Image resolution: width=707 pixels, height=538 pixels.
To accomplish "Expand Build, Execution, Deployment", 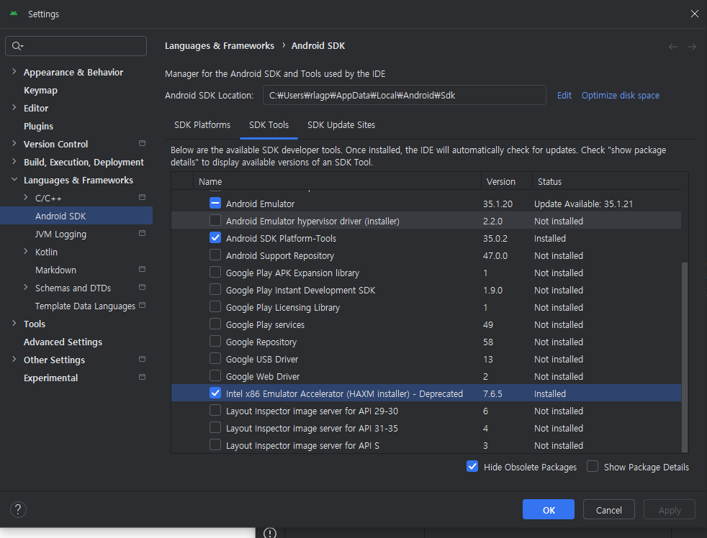I will tap(14, 162).
